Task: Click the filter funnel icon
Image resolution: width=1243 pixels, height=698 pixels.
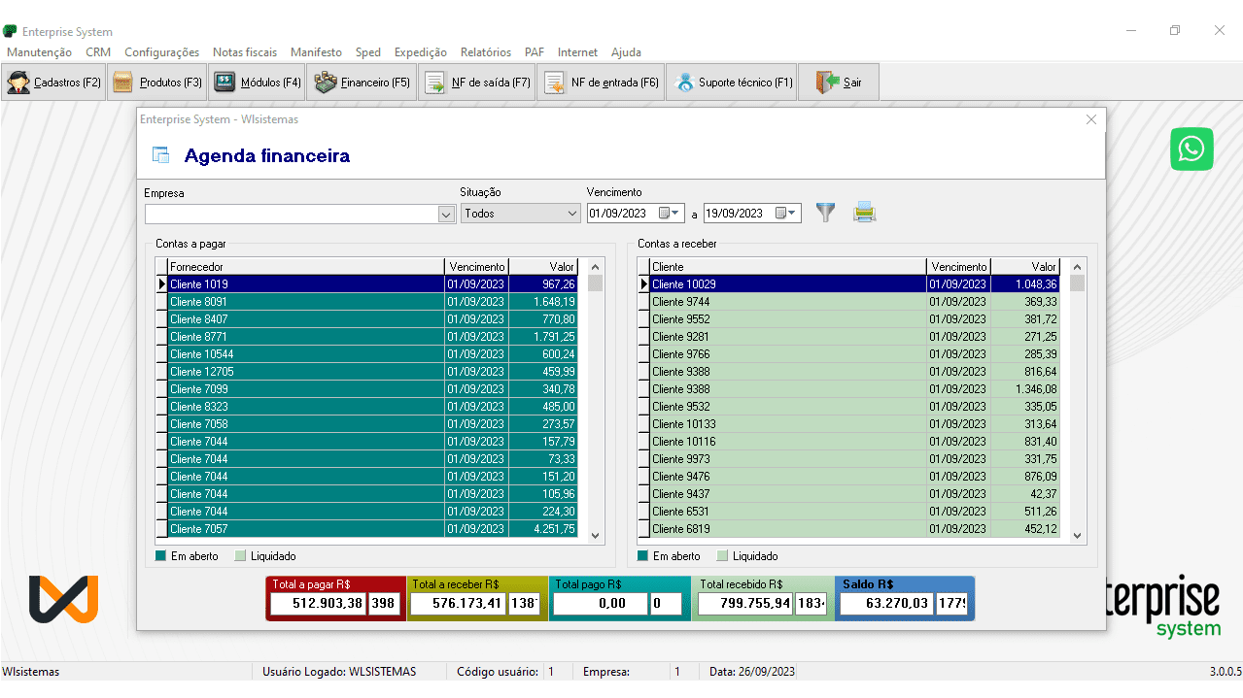Action: pos(825,212)
